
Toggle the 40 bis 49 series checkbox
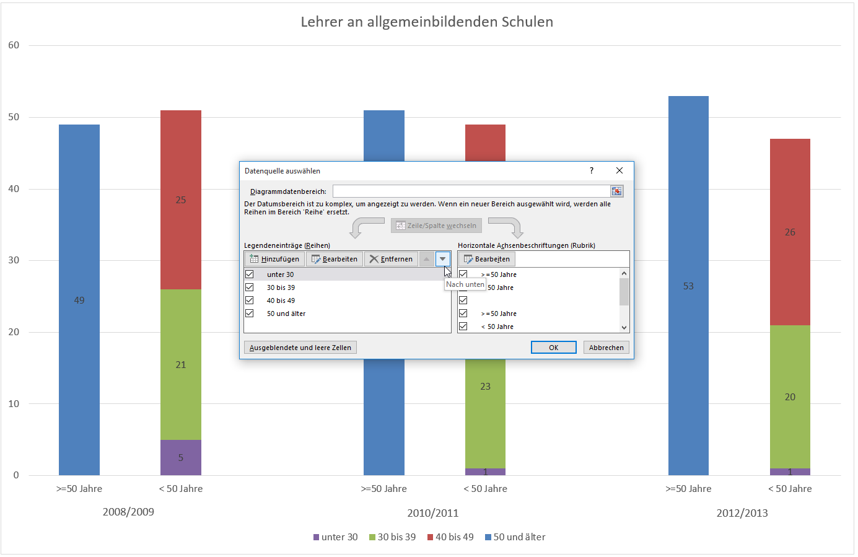[x=250, y=300]
